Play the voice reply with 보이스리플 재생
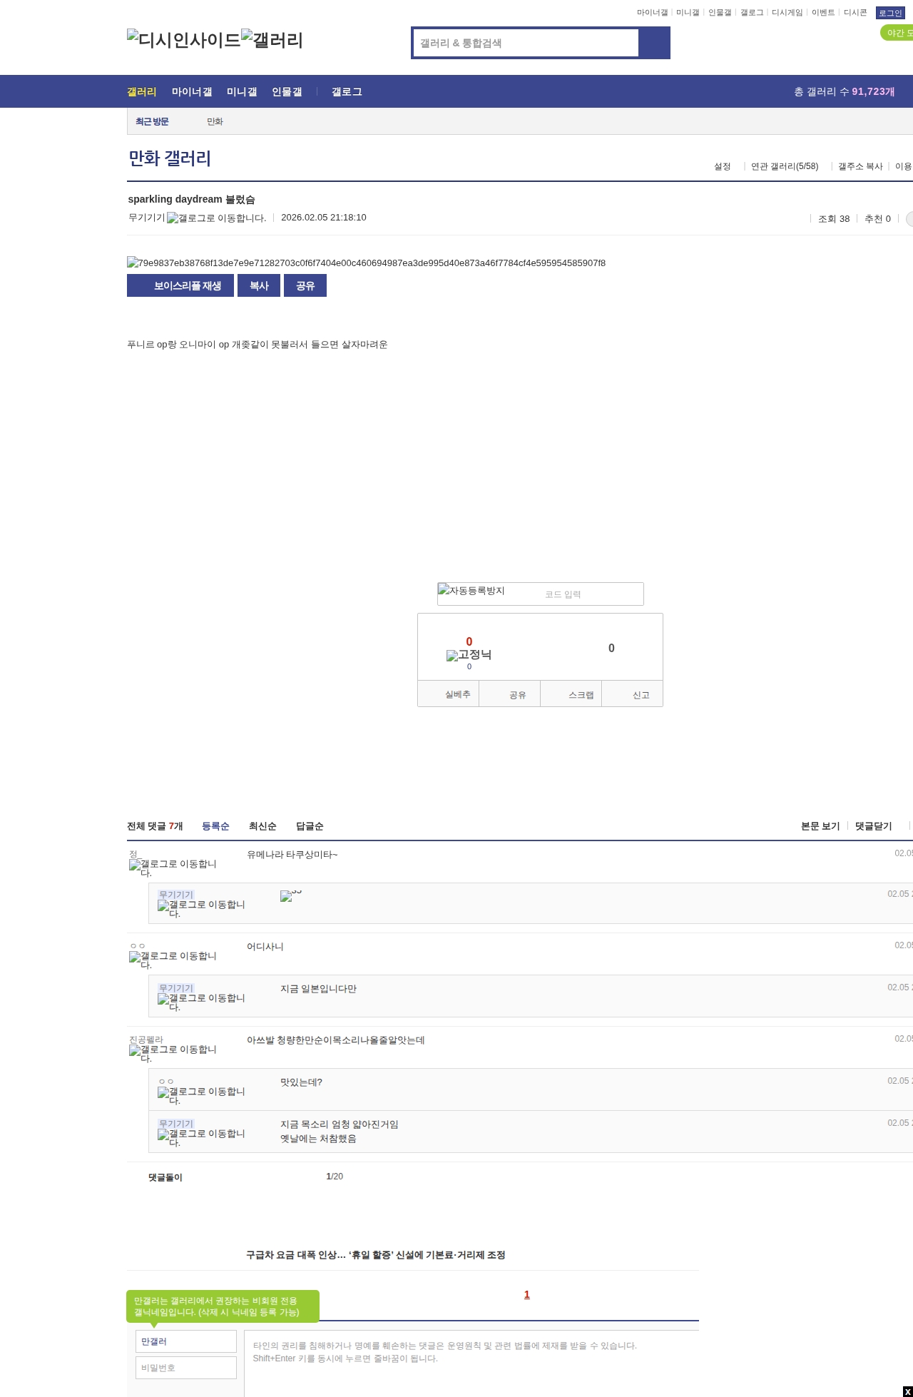 pos(180,285)
